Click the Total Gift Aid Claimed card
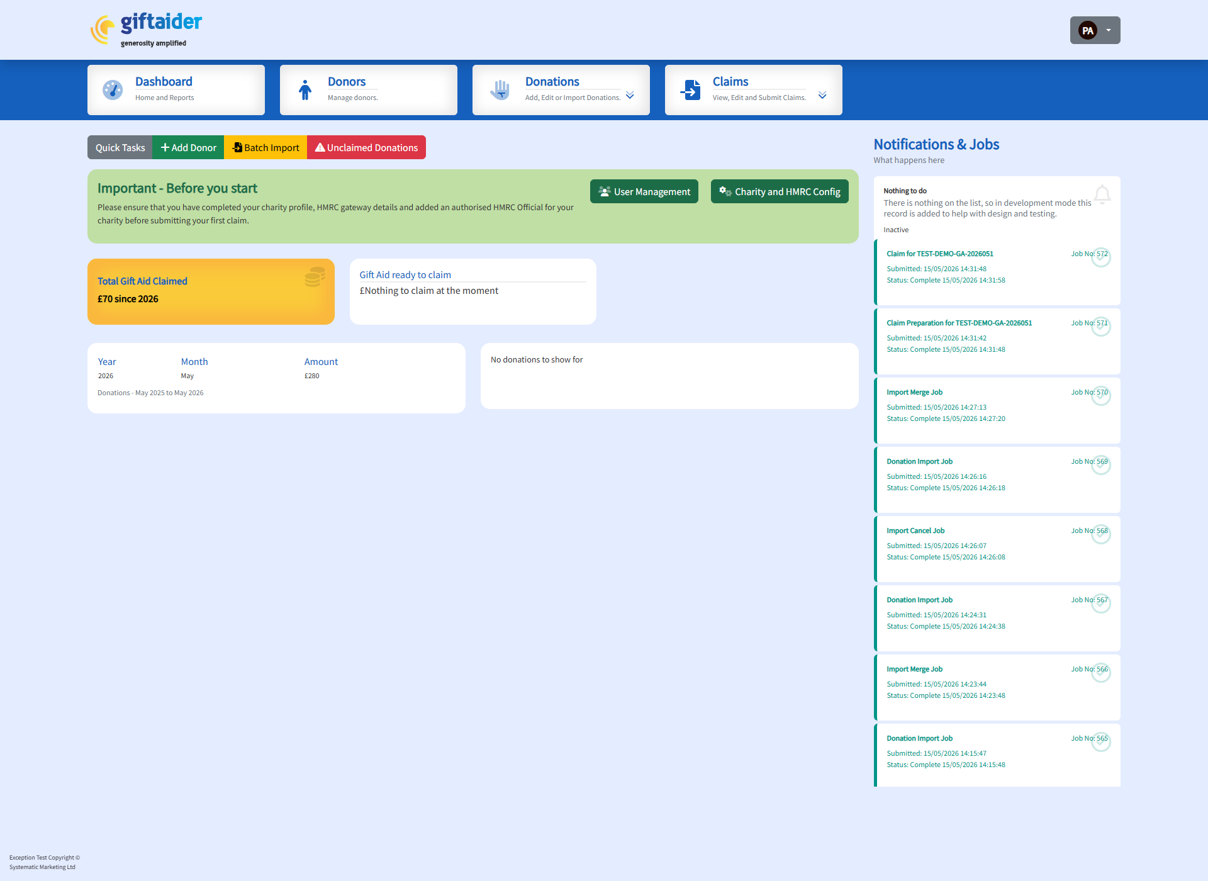The image size is (1208, 881). (211, 291)
